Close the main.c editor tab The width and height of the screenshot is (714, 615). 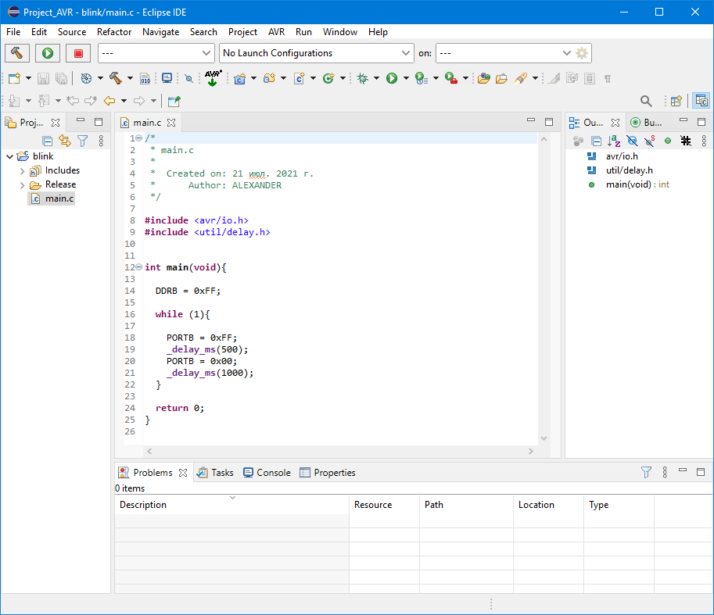171,123
